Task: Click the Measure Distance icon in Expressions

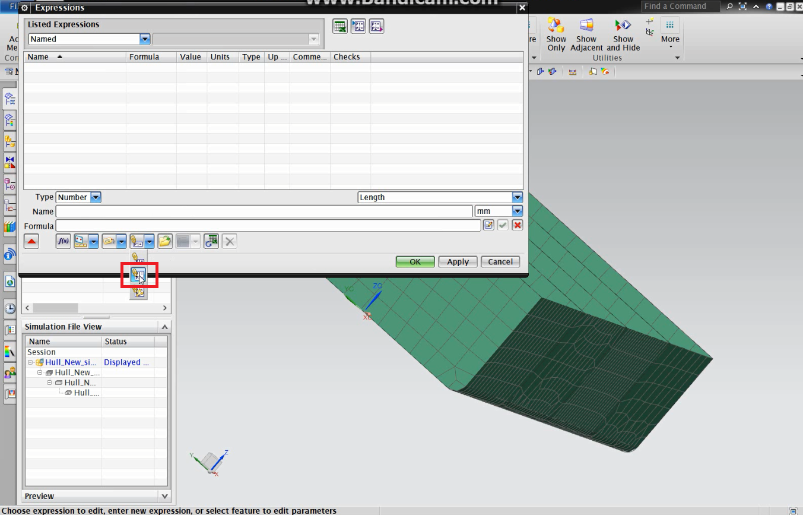Action: (x=81, y=241)
